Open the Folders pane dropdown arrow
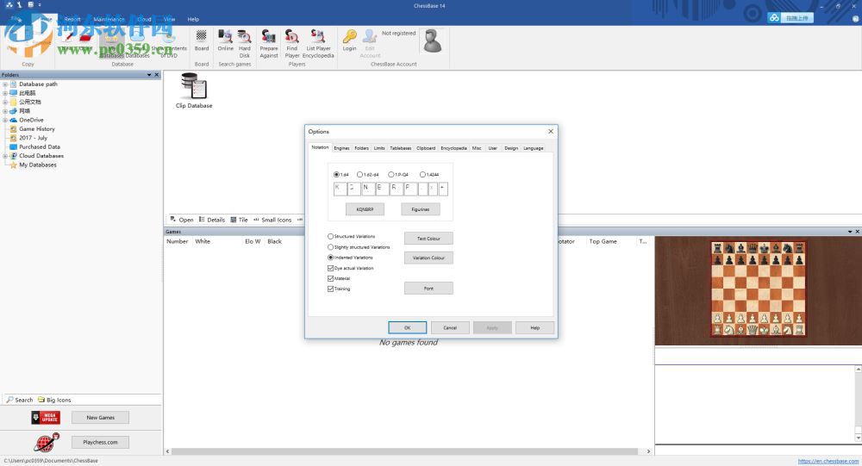Image resolution: width=862 pixels, height=466 pixels. (x=149, y=75)
